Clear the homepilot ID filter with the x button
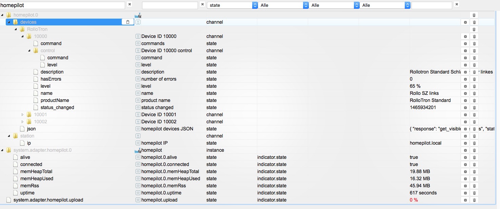The width and height of the screenshot is (500, 209). tap(129, 4)
